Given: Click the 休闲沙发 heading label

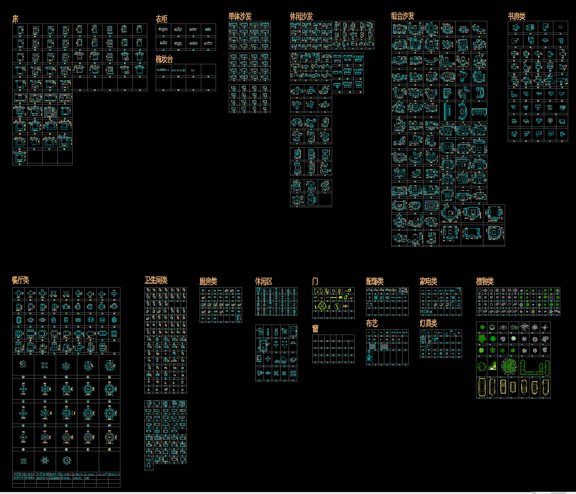Looking at the screenshot, I should (x=301, y=17).
